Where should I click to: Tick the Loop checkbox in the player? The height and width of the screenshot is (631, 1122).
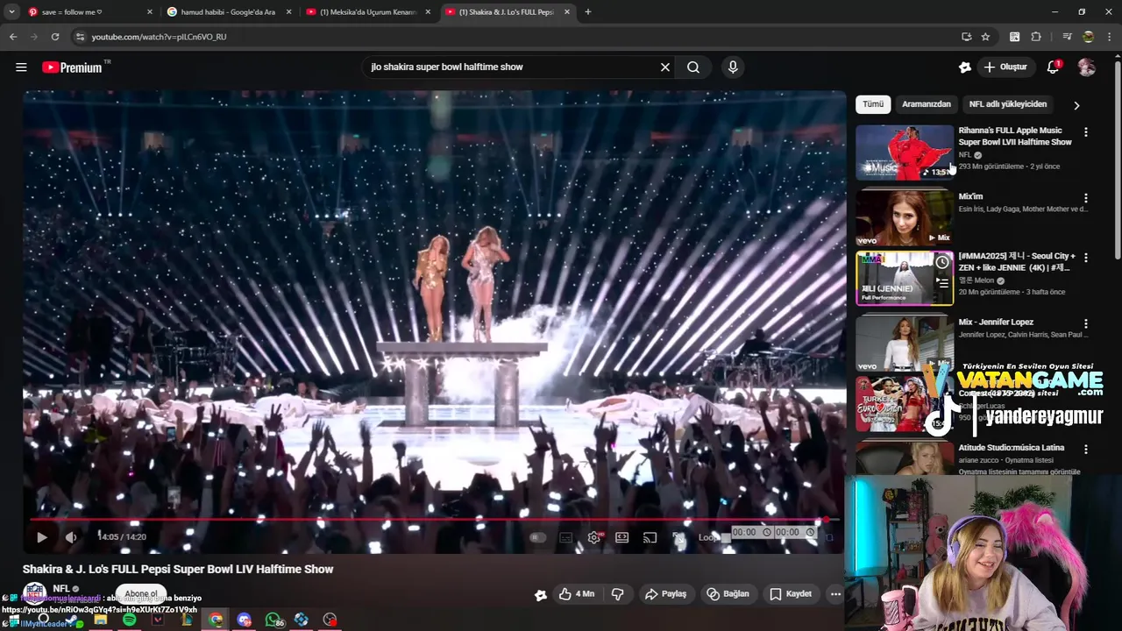tap(724, 537)
